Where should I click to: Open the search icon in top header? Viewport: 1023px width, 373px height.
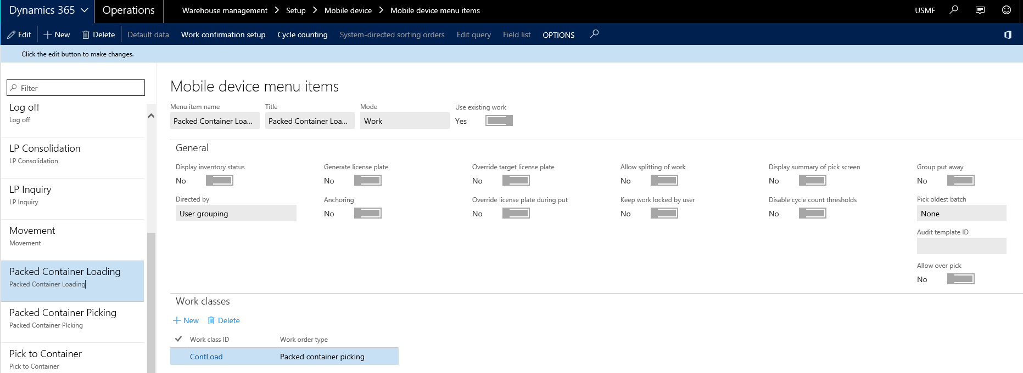tap(954, 10)
